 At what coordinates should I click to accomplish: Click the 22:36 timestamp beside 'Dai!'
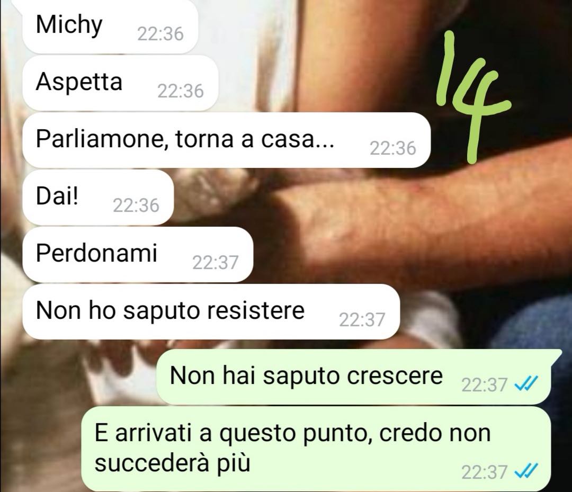(x=136, y=205)
